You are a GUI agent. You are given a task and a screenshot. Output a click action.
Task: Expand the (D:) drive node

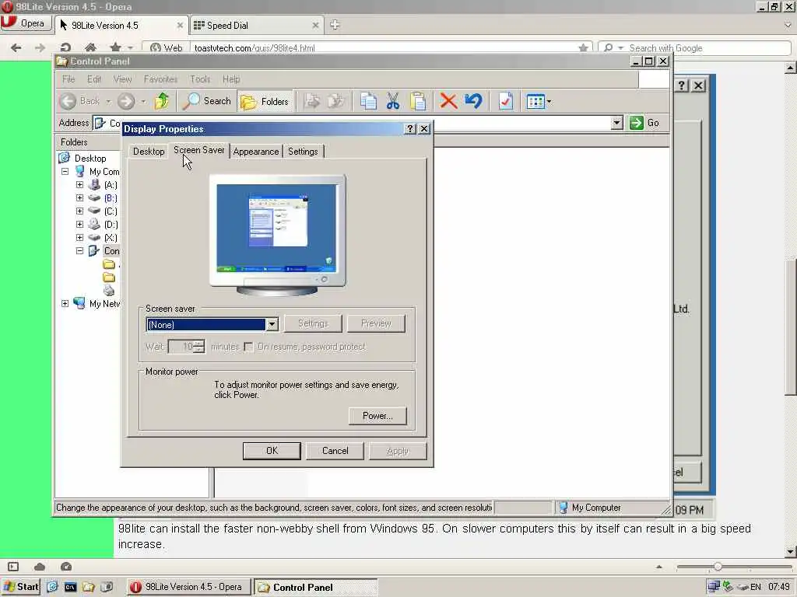coord(80,225)
